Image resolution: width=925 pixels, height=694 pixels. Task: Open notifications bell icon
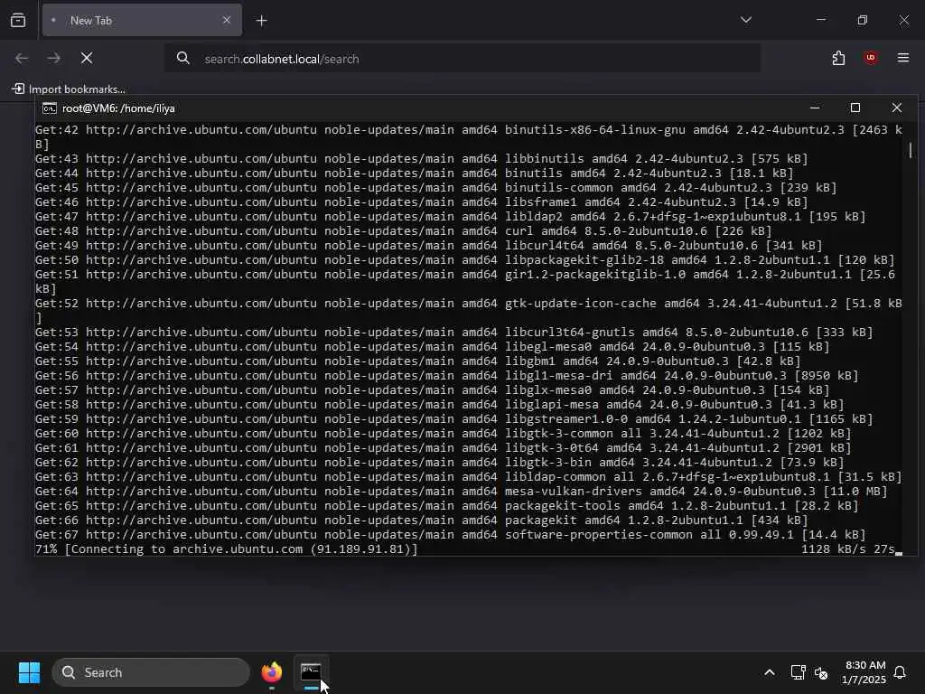900,672
